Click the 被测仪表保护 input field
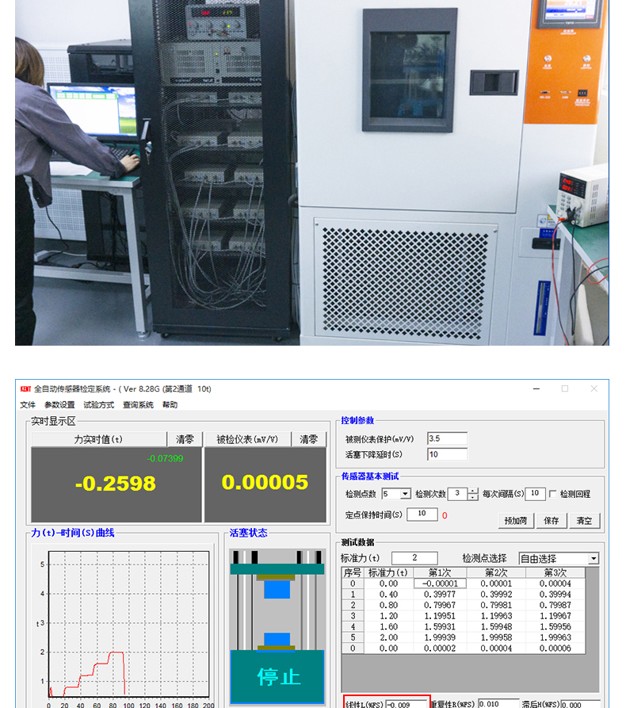This screenshot has height=708, width=626. 447,438
